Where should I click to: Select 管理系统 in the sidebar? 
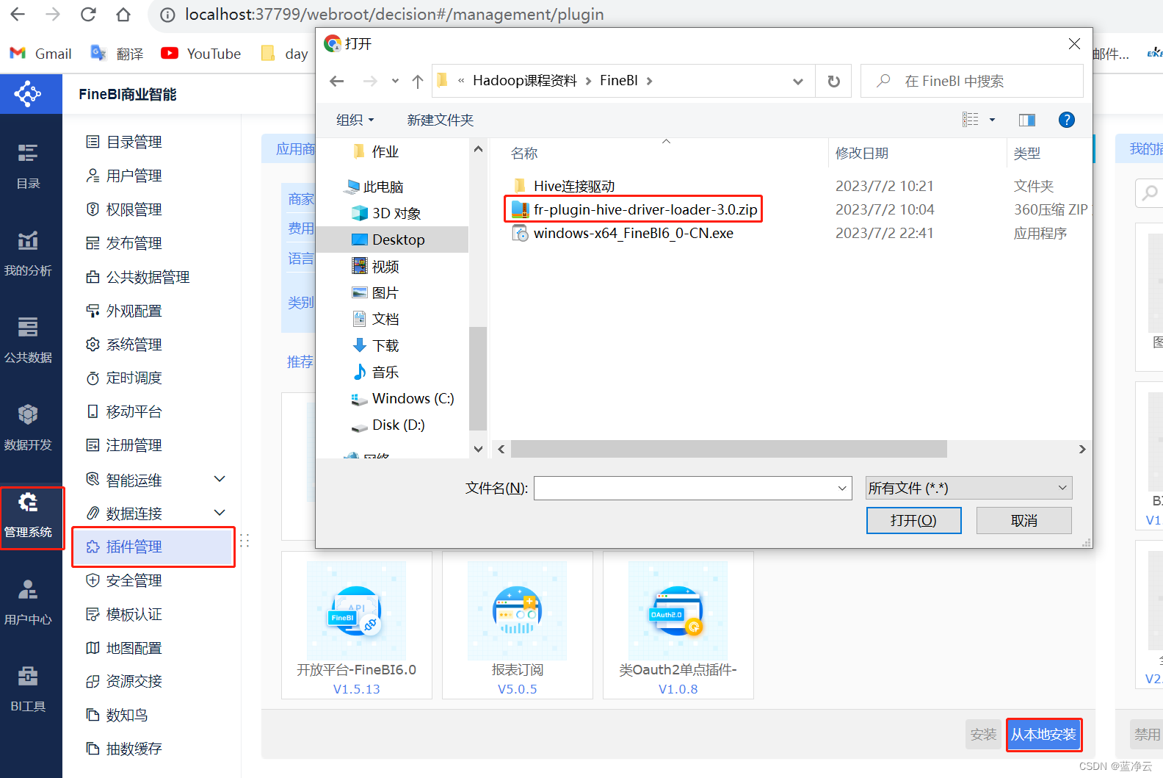tap(28, 515)
